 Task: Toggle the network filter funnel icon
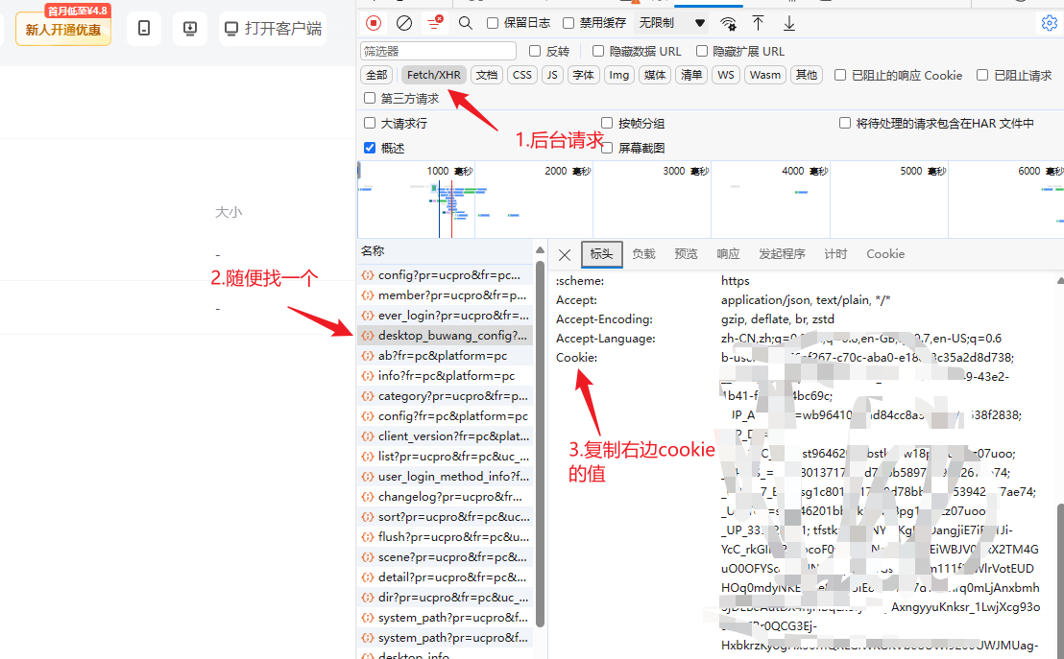pyautogui.click(x=435, y=23)
